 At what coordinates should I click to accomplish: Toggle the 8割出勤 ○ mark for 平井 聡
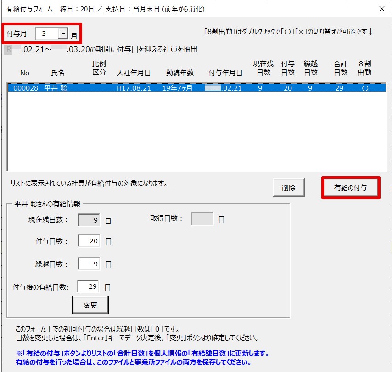tap(365, 88)
